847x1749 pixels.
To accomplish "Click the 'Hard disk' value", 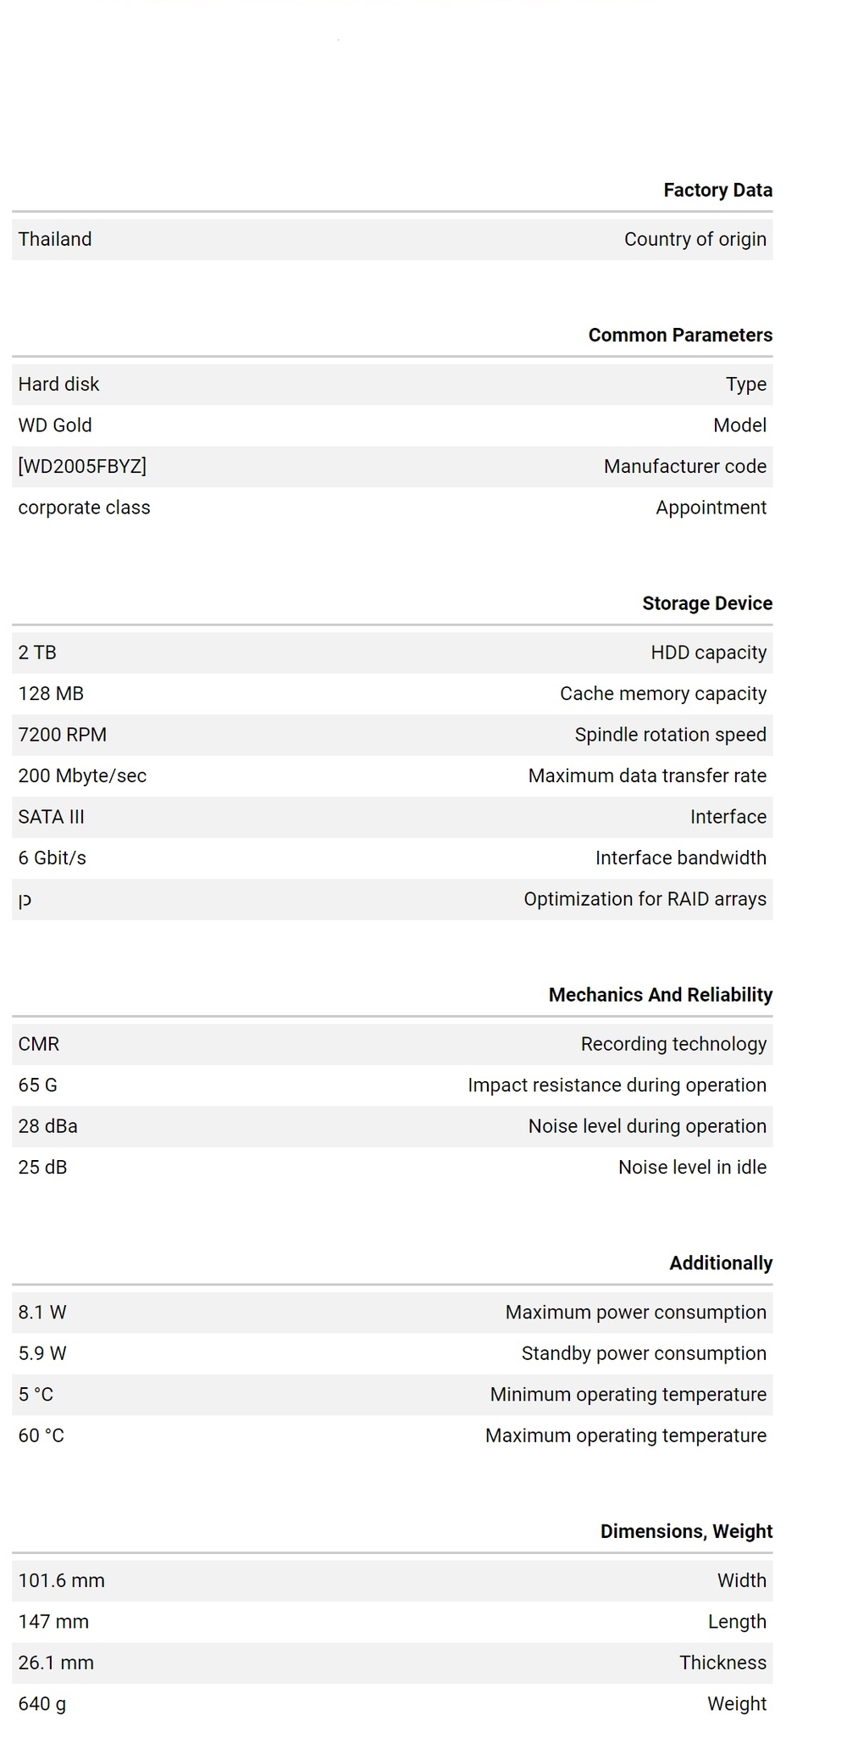I will pyautogui.click(x=58, y=384).
